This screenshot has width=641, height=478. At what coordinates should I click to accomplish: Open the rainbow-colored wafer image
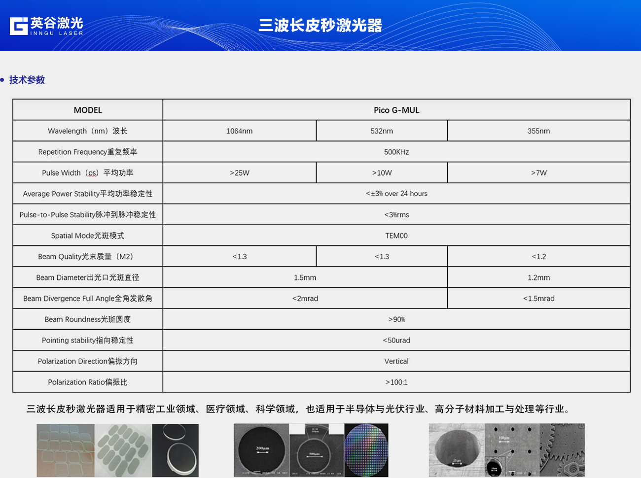point(366,450)
